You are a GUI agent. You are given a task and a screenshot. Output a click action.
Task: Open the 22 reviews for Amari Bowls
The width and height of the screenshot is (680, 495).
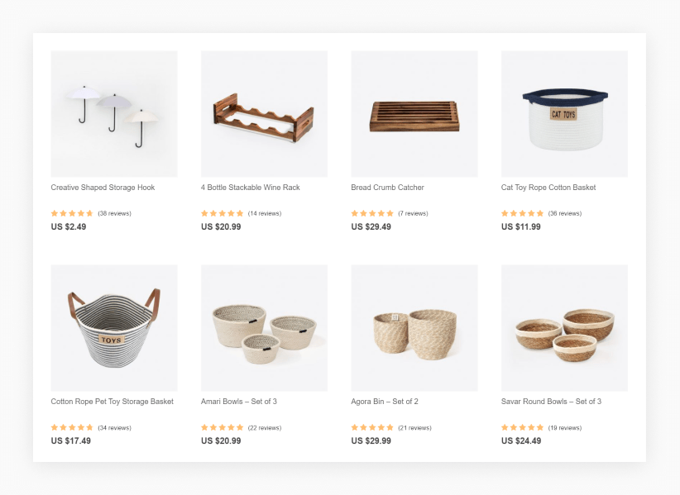[265, 428]
